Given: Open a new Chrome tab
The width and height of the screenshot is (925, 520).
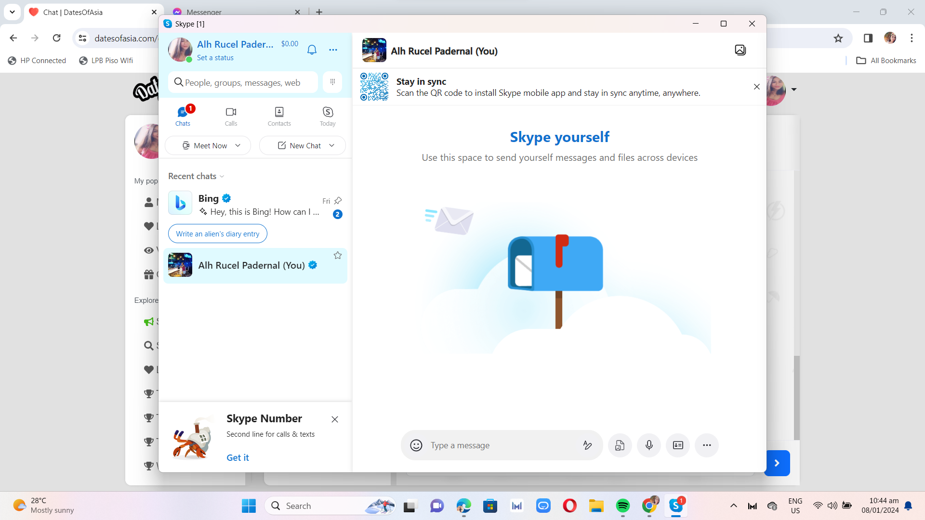Looking at the screenshot, I should click(319, 12).
